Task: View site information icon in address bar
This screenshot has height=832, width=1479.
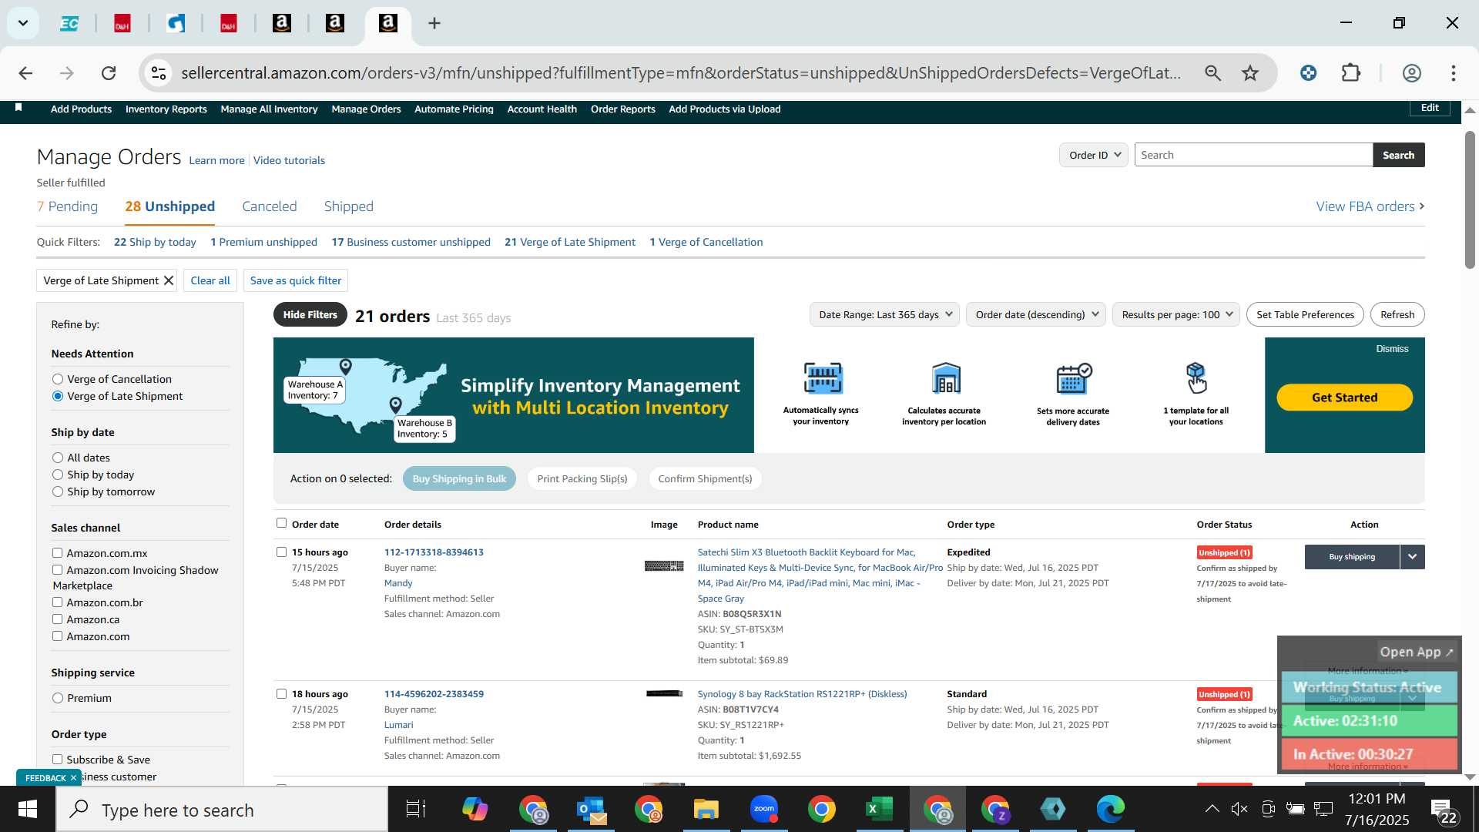Action: click(158, 73)
